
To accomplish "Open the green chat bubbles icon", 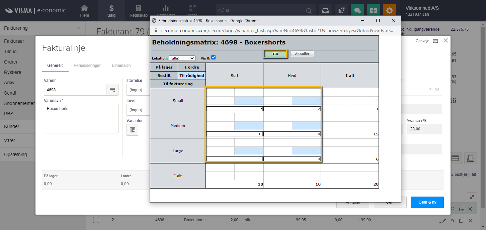I will pos(357,11).
